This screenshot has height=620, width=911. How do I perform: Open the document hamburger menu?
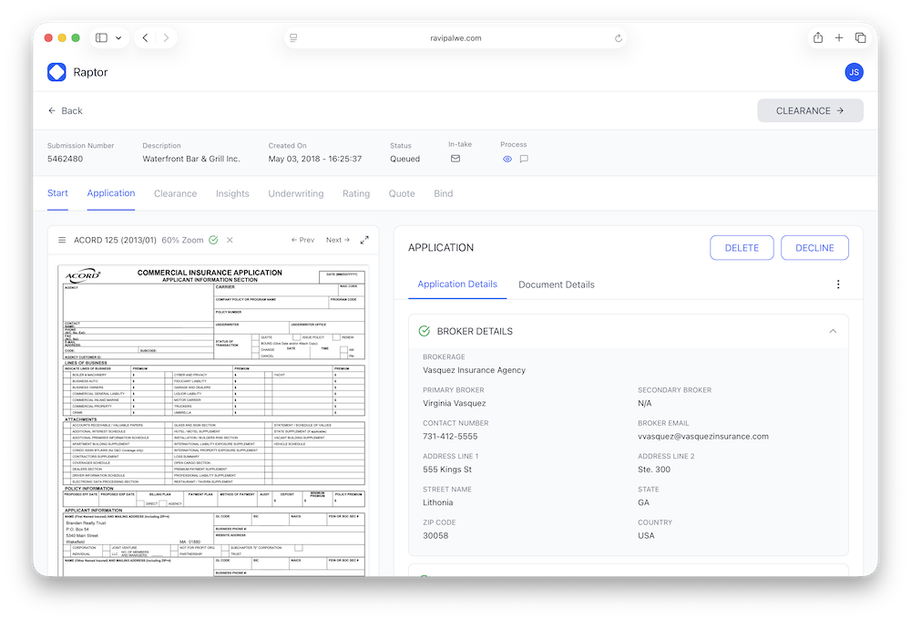click(62, 240)
